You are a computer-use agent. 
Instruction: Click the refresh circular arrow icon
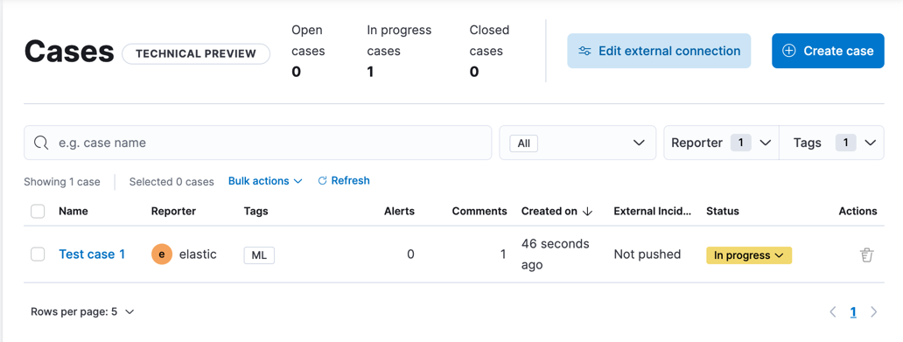pyautogui.click(x=323, y=181)
